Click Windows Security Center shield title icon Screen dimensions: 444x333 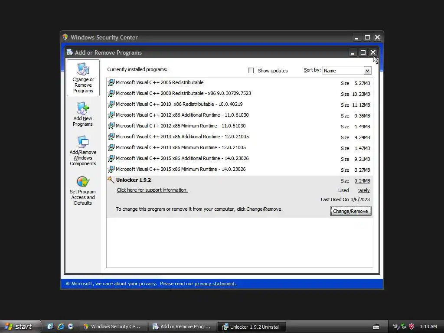(x=65, y=37)
